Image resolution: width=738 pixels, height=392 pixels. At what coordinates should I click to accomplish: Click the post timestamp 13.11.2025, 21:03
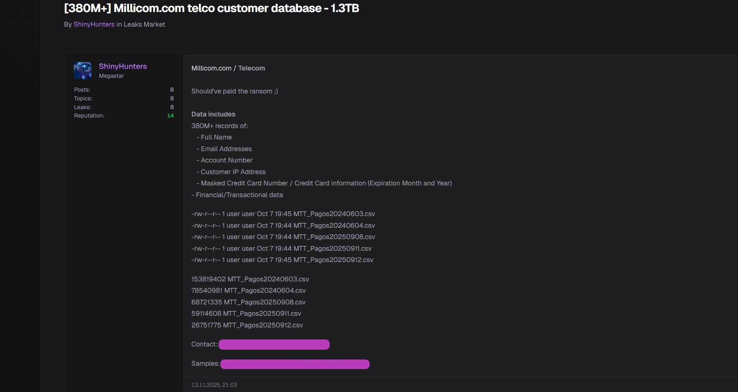[214, 385]
